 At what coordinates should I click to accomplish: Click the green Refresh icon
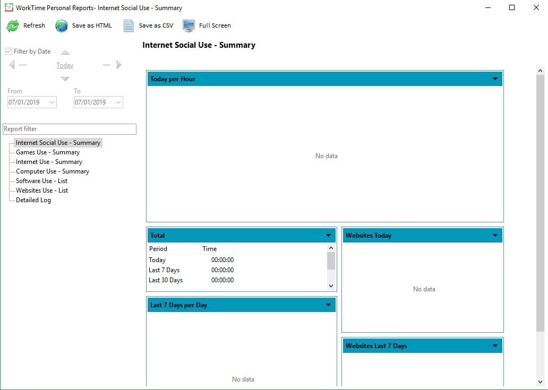tap(13, 25)
